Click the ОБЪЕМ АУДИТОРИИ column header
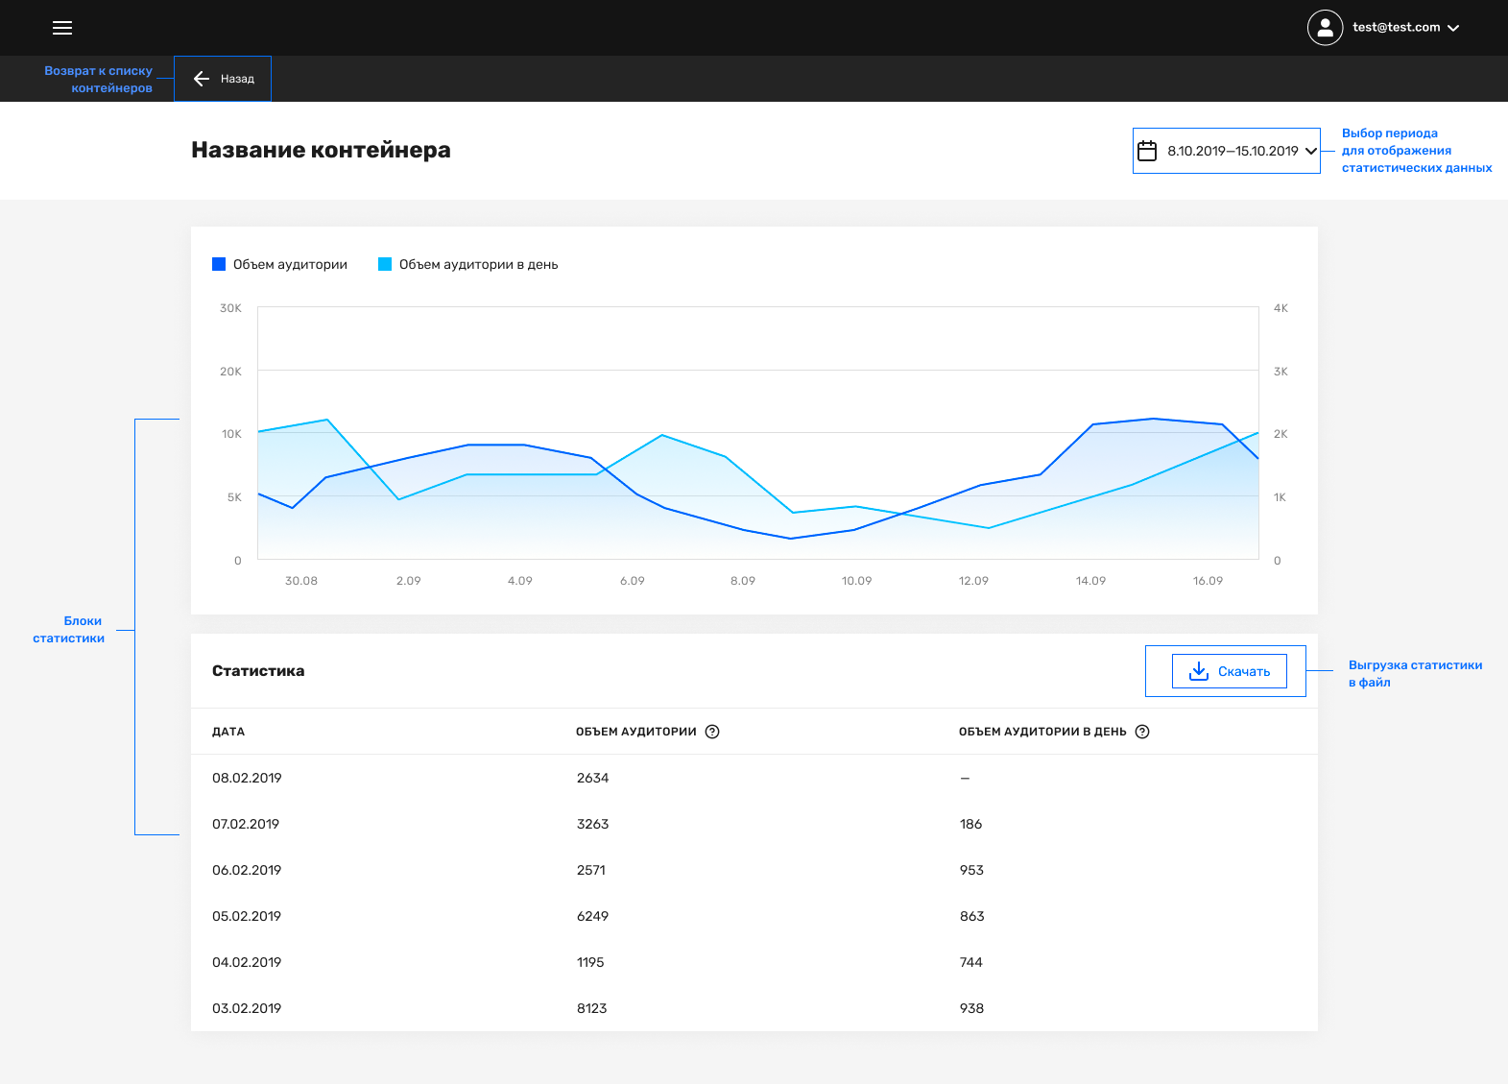Screen dimensions: 1508x1084 (x=636, y=732)
